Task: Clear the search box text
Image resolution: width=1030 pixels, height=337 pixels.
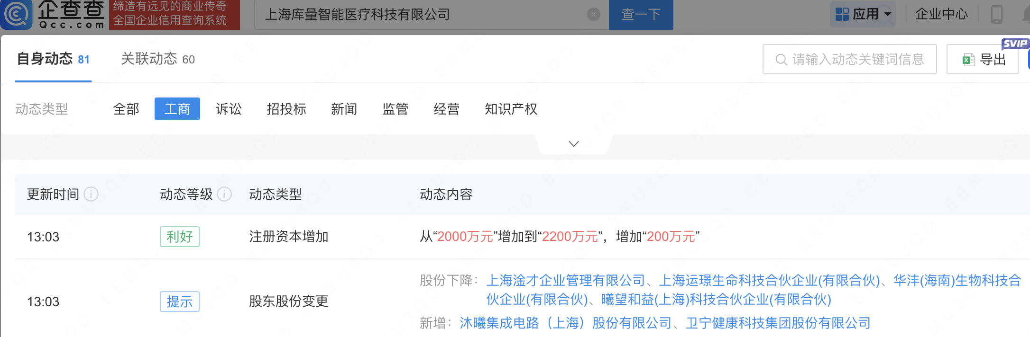Action: (x=593, y=15)
